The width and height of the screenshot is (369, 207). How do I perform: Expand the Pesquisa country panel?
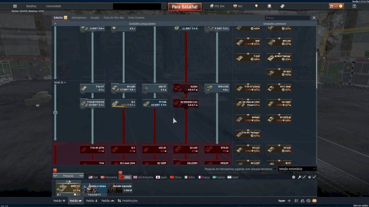coord(68,176)
